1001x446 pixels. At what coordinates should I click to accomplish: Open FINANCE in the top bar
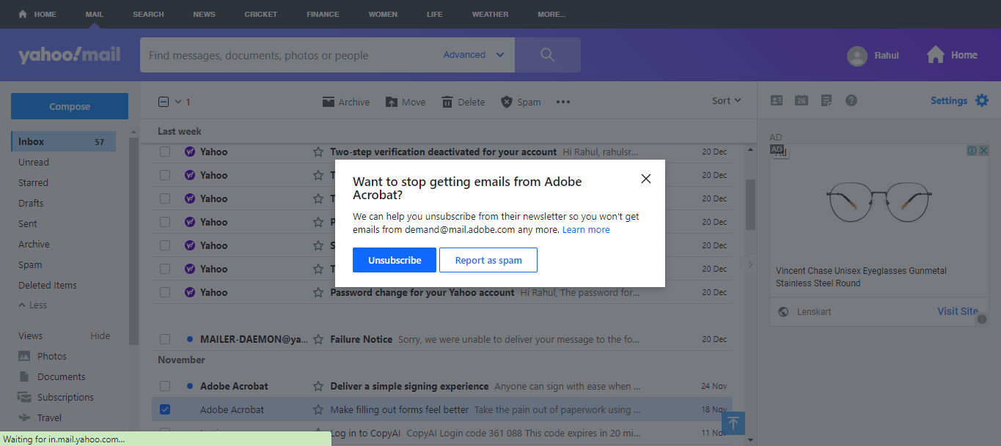click(x=323, y=14)
